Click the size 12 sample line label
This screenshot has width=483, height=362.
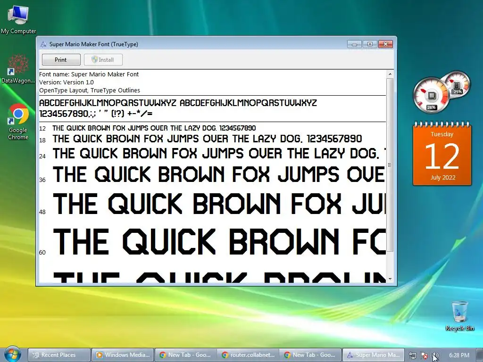pyautogui.click(x=42, y=129)
